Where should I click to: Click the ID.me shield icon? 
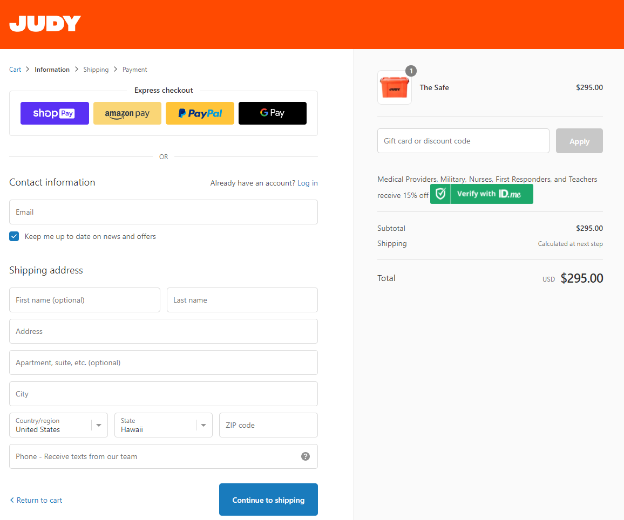(x=440, y=194)
